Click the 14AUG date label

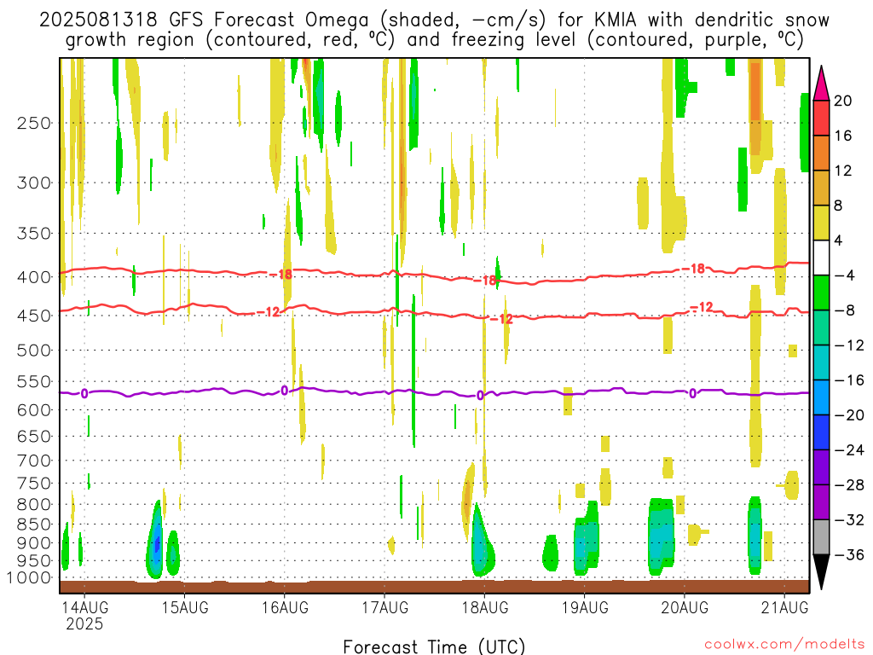pyautogui.click(x=84, y=607)
